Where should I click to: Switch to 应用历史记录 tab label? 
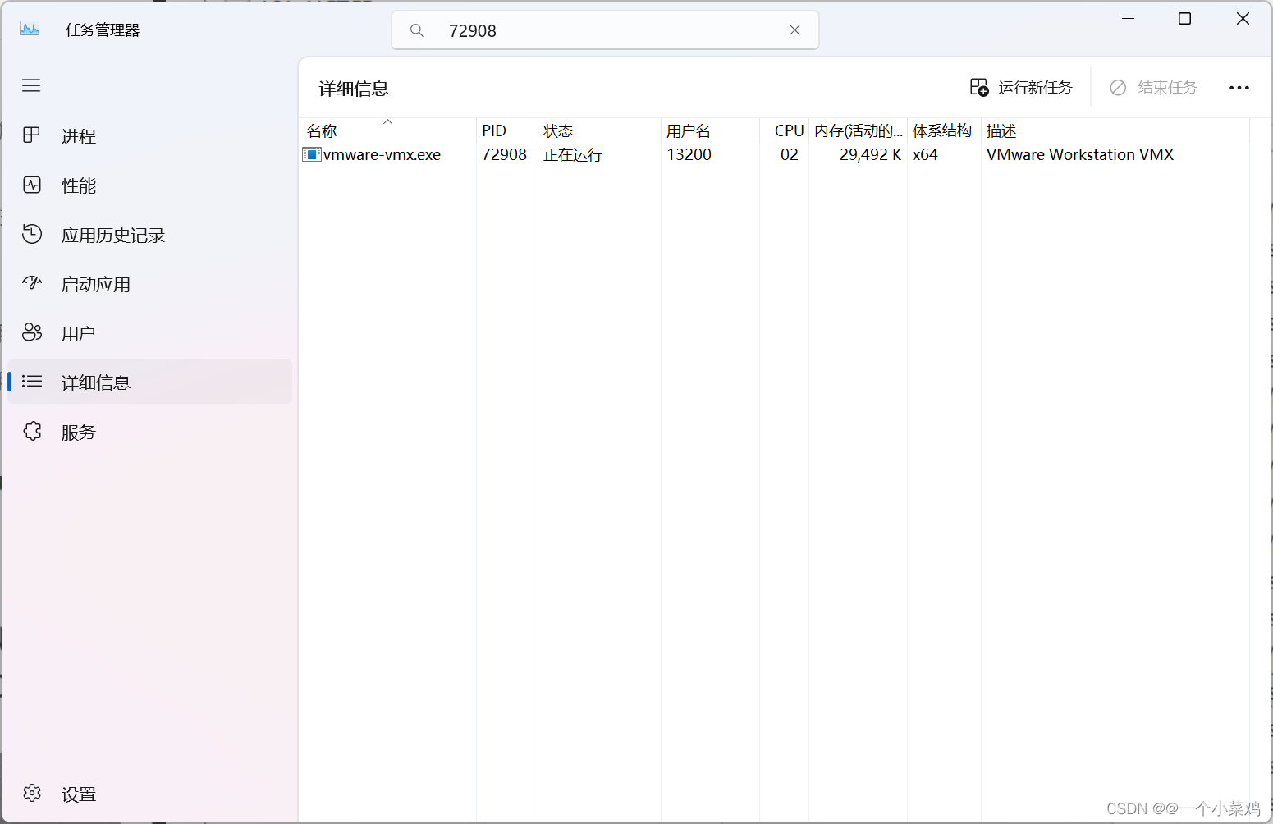coord(113,235)
